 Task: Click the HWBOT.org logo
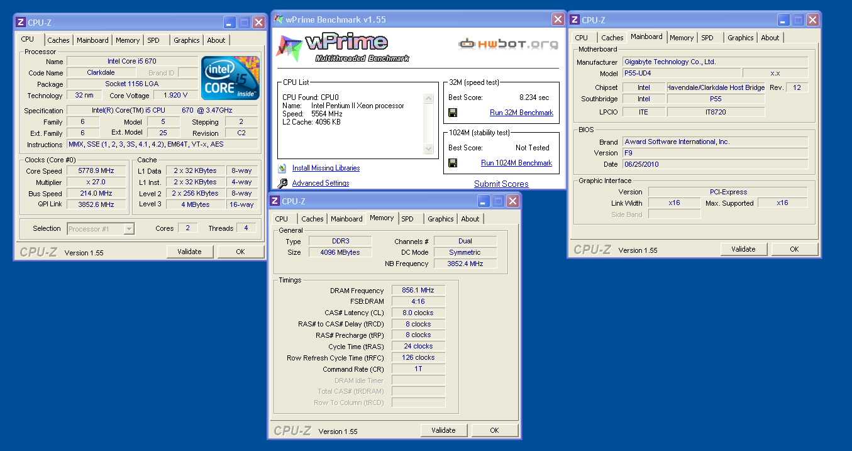click(508, 44)
